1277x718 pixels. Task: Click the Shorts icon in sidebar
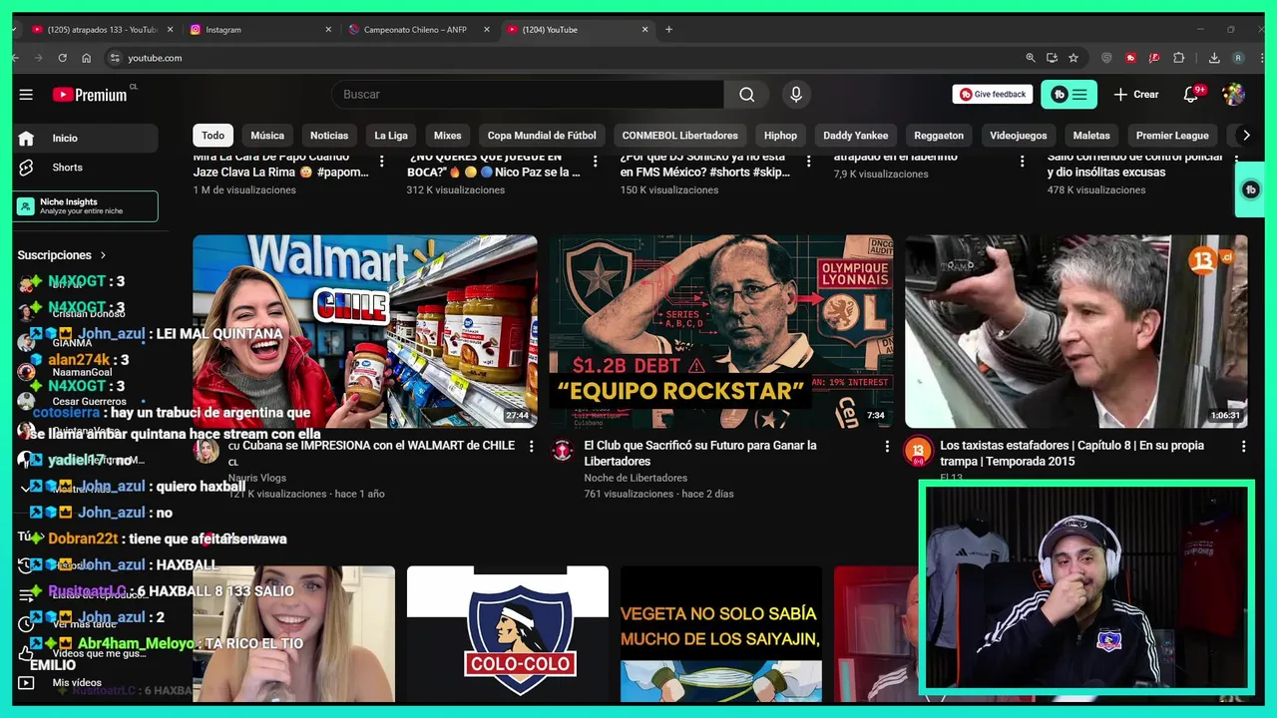tap(26, 168)
